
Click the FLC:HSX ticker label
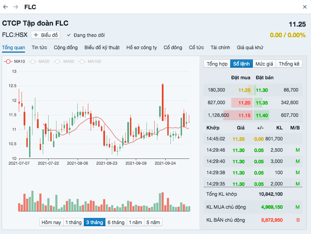point(15,35)
